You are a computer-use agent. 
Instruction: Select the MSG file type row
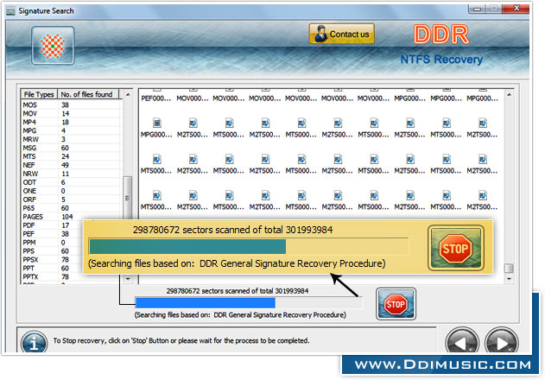click(71, 148)
